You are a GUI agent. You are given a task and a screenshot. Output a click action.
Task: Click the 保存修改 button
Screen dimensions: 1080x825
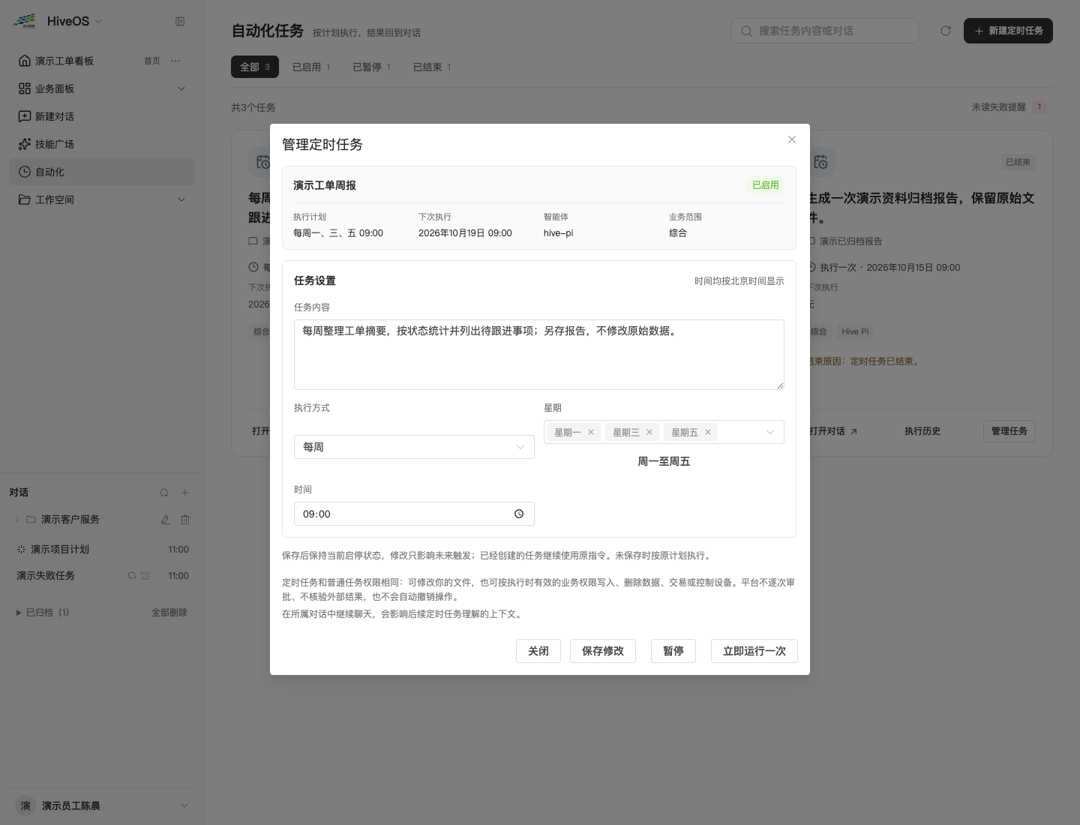point(603,651)
